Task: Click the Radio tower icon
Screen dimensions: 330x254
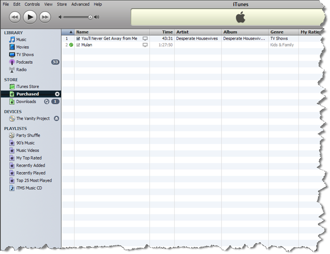Action: tap(12, 70)
